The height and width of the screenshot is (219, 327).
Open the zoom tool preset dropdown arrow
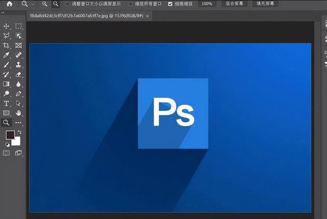click(x=33, y=4)
